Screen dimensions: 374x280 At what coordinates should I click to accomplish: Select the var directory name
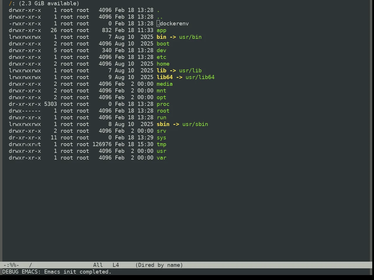(161, 158)
